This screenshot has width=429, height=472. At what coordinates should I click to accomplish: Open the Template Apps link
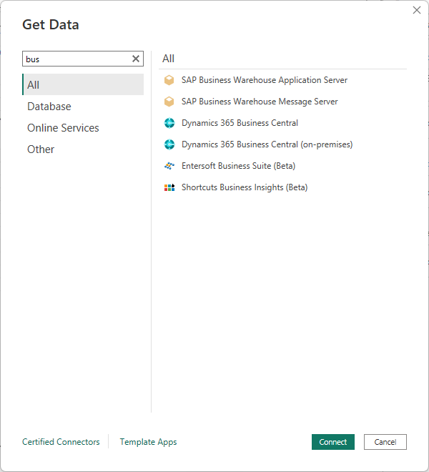148,441
